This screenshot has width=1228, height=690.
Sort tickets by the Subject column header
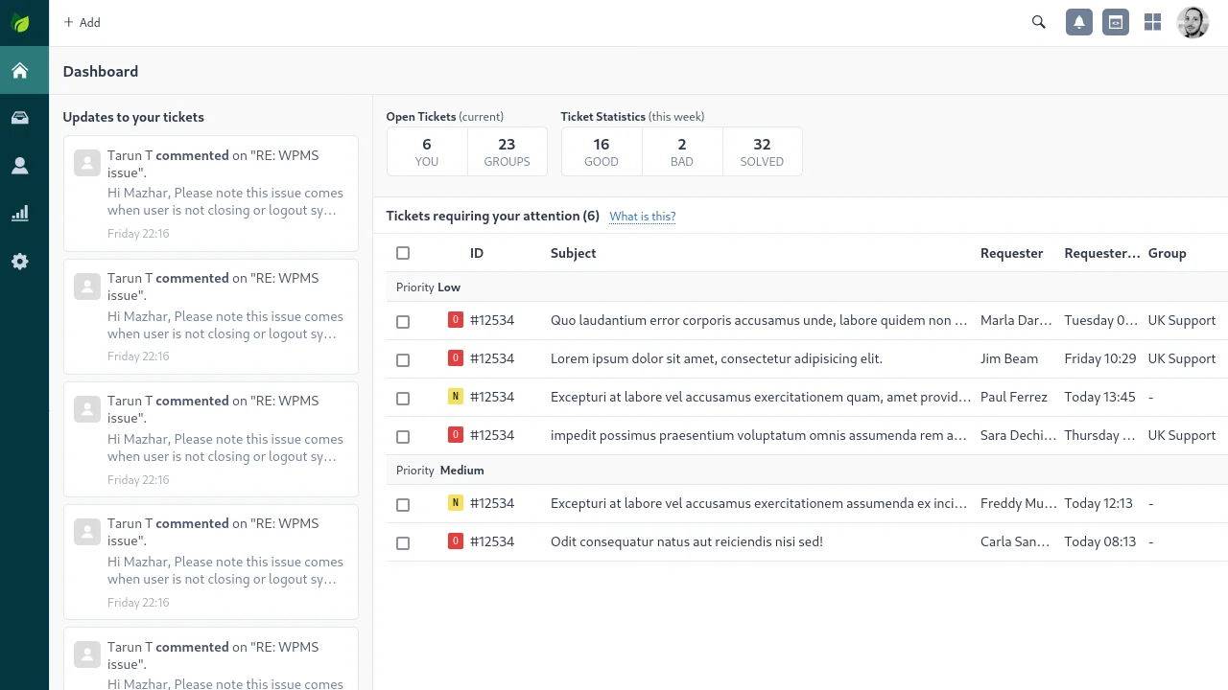(x=573, y=253)
